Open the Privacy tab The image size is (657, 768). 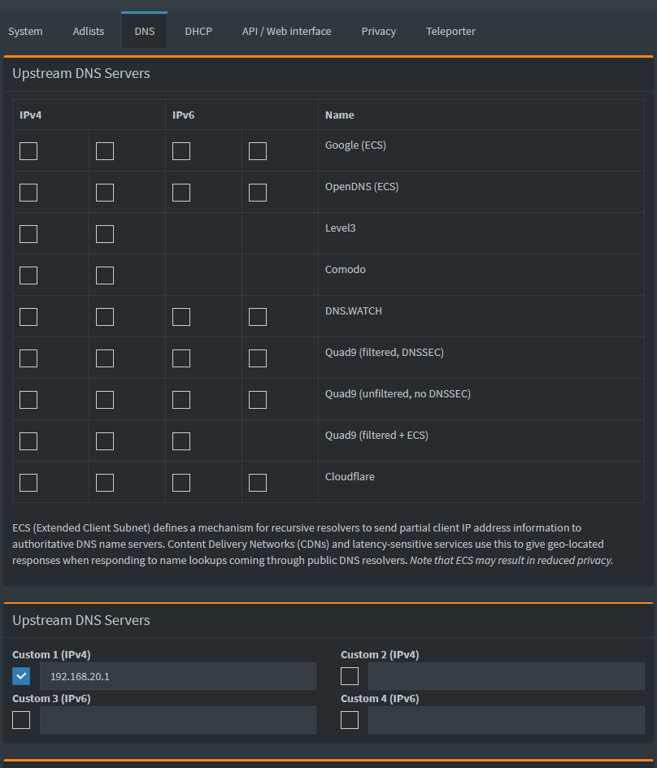[x=379, y=32]
